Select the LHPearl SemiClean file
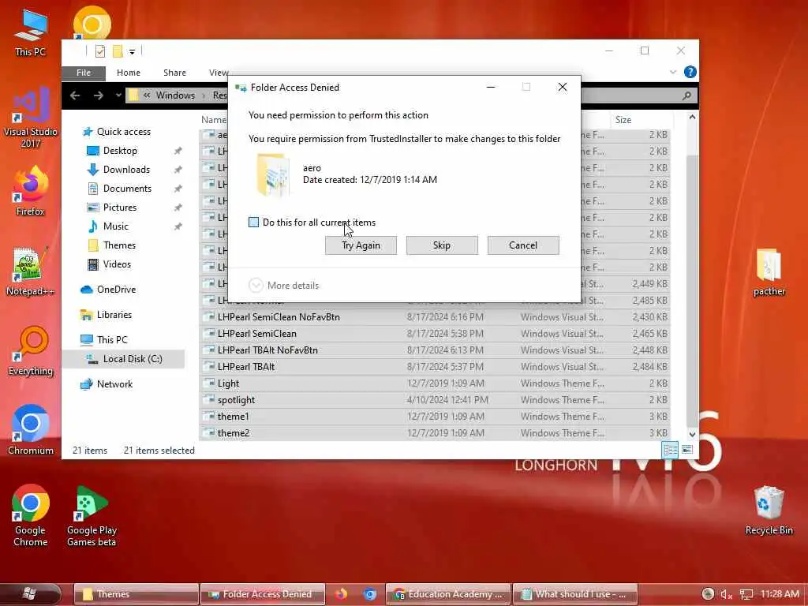 pos(435,334)
